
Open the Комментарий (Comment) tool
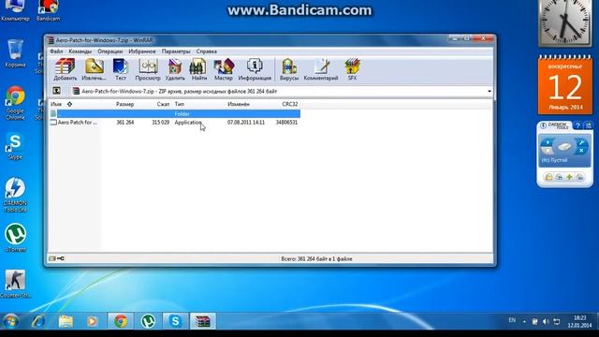[321, 69]
